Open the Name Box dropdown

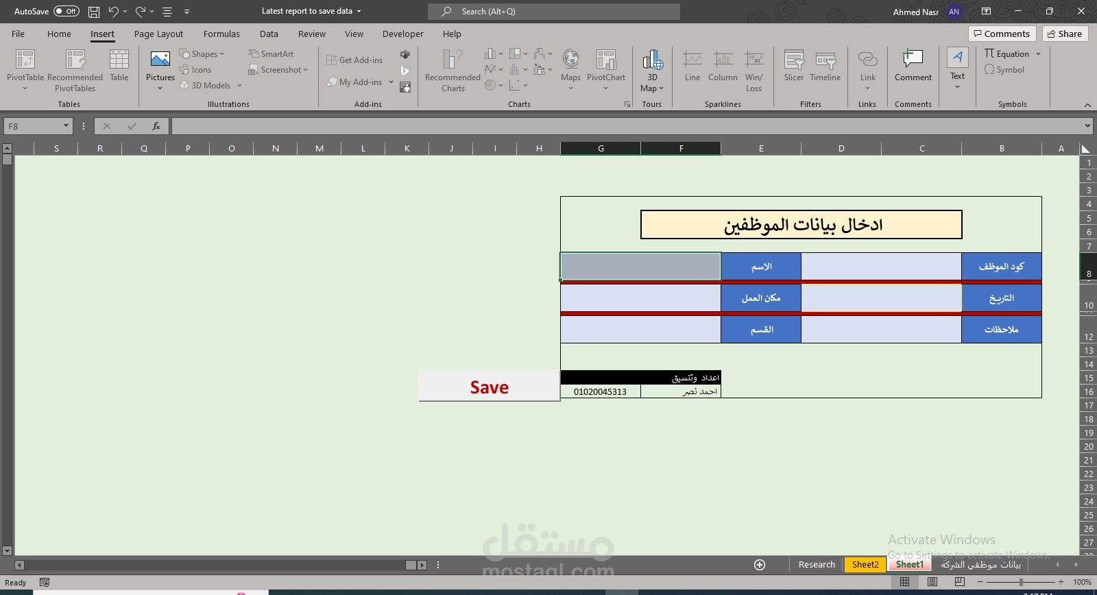tap(66, 126)
